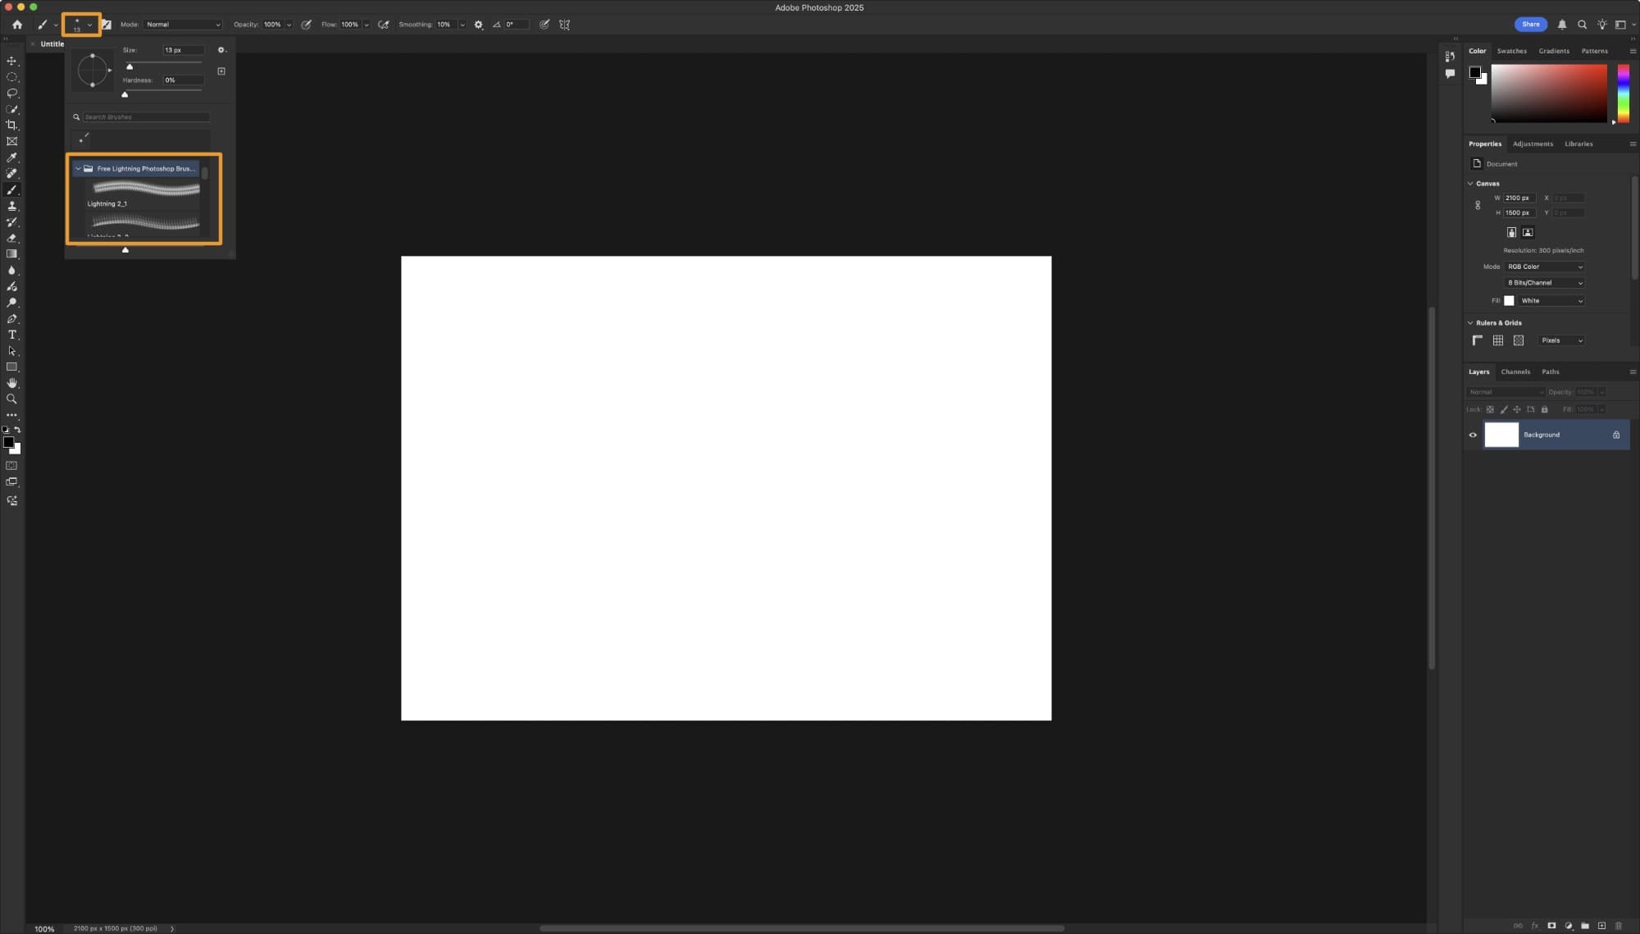The height and width of the screenshot is (934, 1640).
Task: Select the Eraser tool
Action: click(11, 238)
